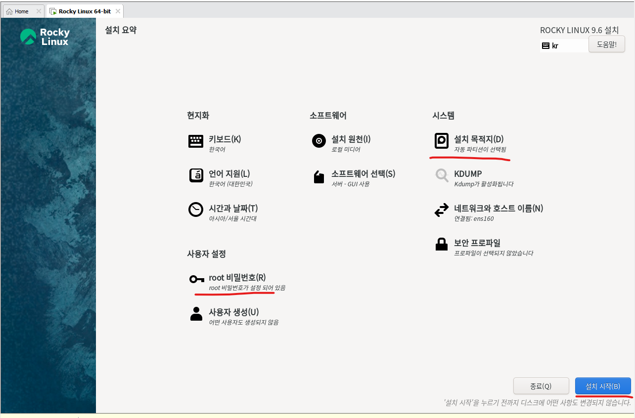Click the installation destination disk icon

[x=441, y=141]
